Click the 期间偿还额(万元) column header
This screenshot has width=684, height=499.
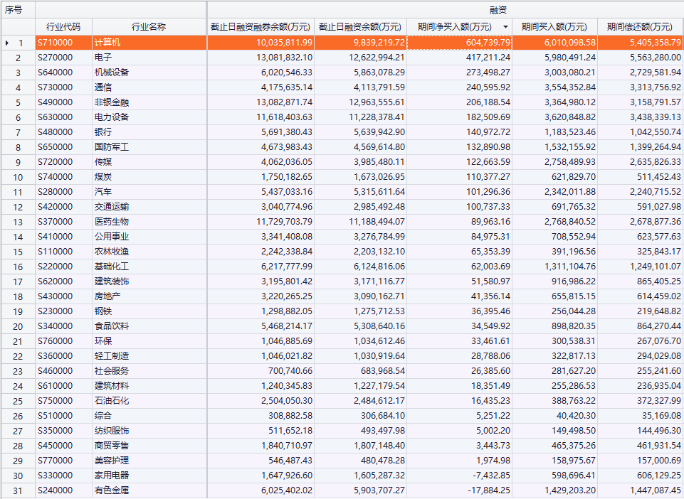(x=640, y=27)
